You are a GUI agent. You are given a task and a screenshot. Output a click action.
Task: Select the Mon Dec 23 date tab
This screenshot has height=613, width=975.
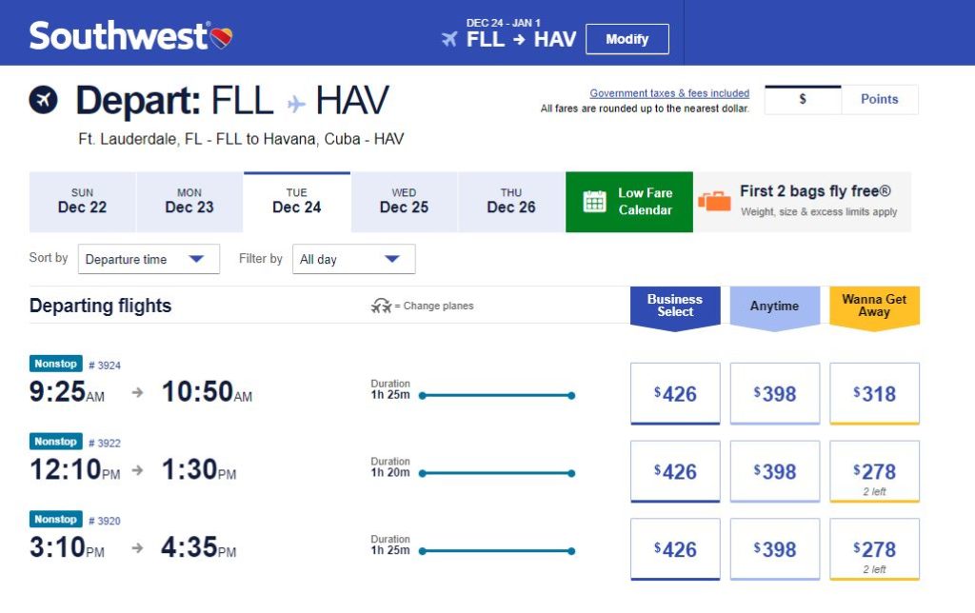click(189, 202)
